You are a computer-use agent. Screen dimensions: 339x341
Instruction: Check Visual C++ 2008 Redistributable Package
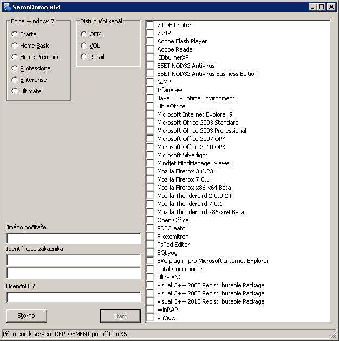tap(150, 293)
